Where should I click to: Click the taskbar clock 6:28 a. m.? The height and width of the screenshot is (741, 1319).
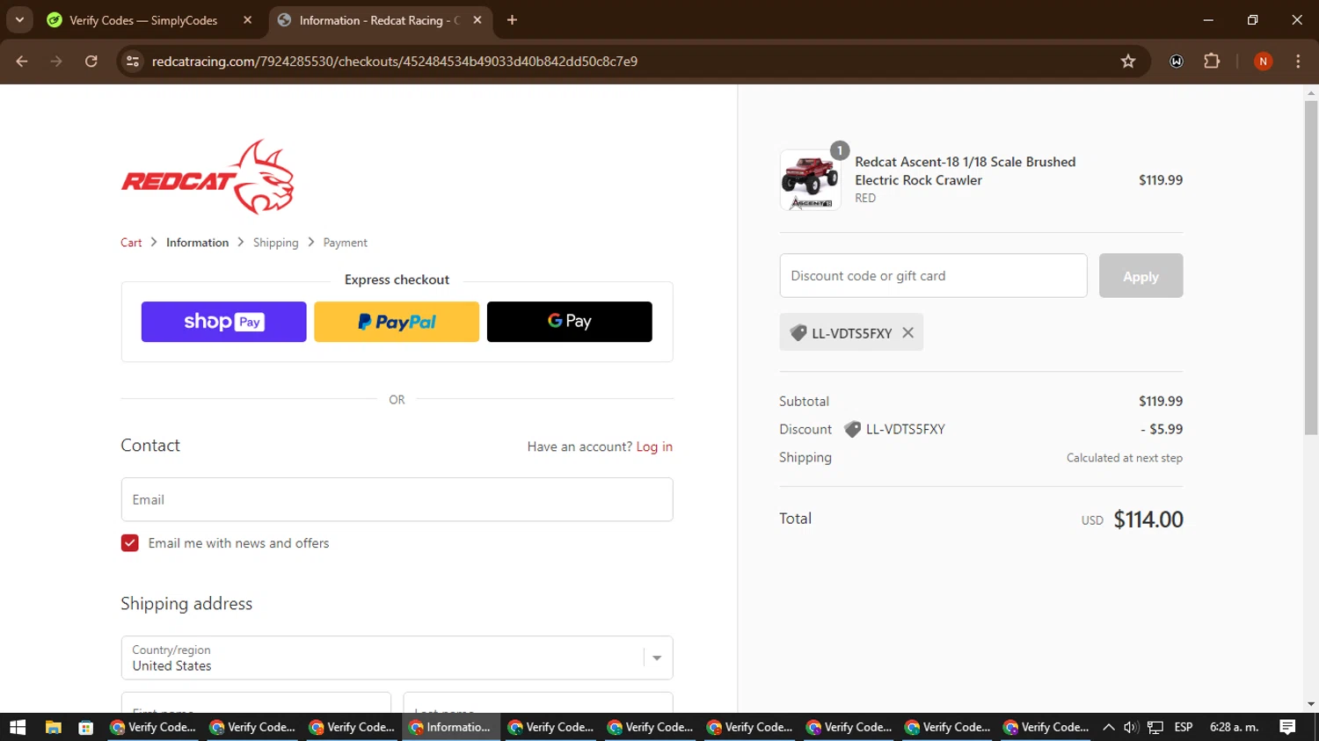coord(1235,727)
